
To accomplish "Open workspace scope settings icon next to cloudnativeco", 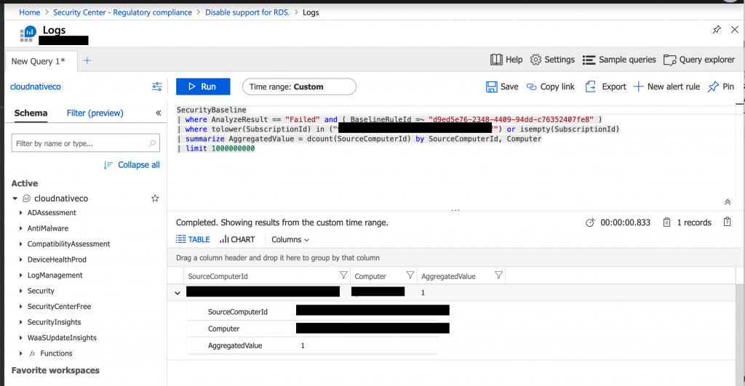I will (157, 87).
